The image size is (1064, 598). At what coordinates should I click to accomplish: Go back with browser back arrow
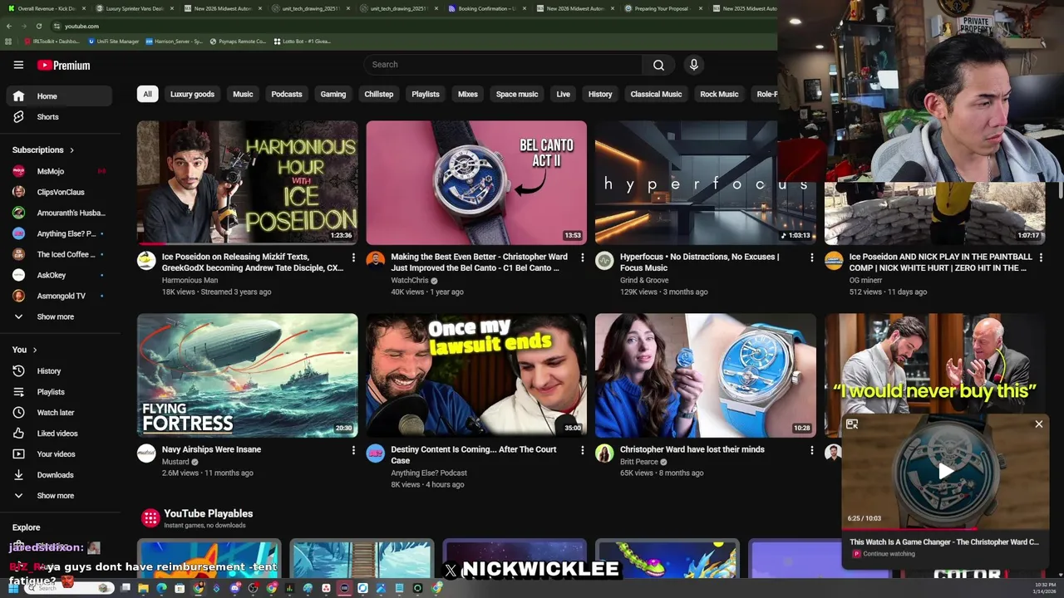[x=9, y=26]
